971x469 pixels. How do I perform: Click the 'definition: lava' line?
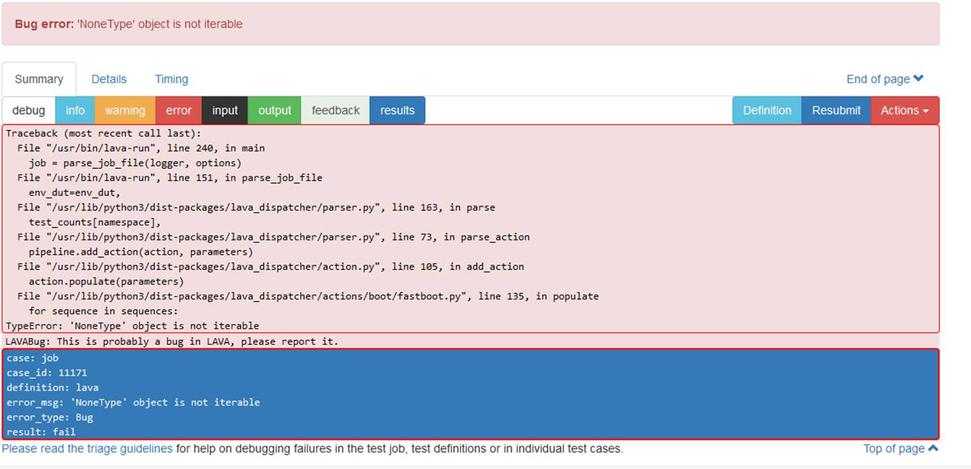pyautogui.click(x=52, y=388)
